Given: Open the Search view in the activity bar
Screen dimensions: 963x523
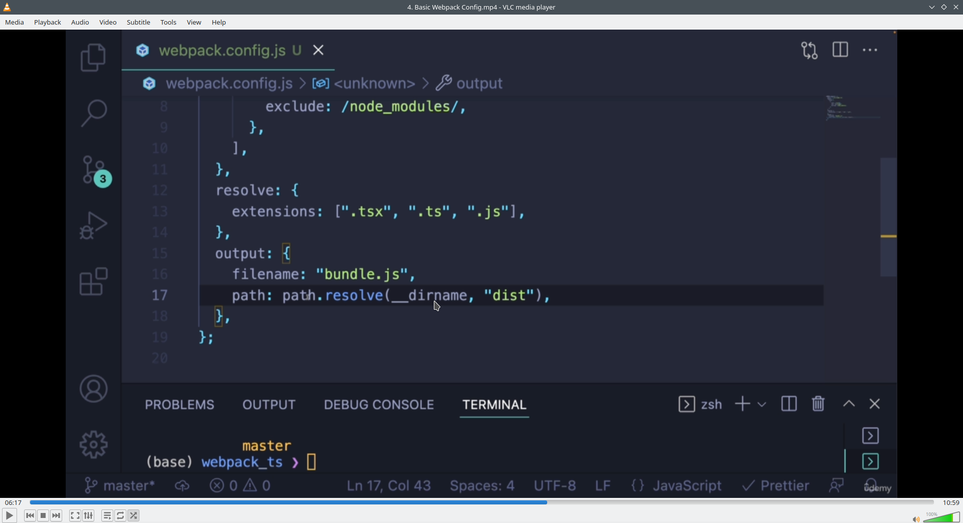Looking at the screenshot, I should (93, 113).
